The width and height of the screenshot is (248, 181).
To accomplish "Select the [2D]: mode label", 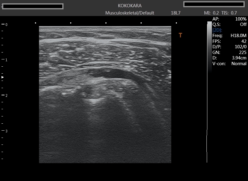I will [217, 30].
